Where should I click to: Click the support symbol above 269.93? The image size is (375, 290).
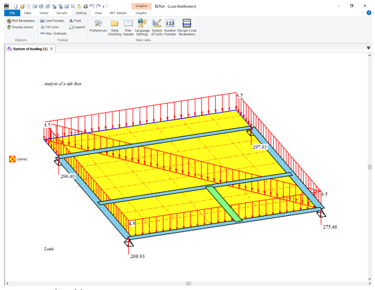point(129,243)
